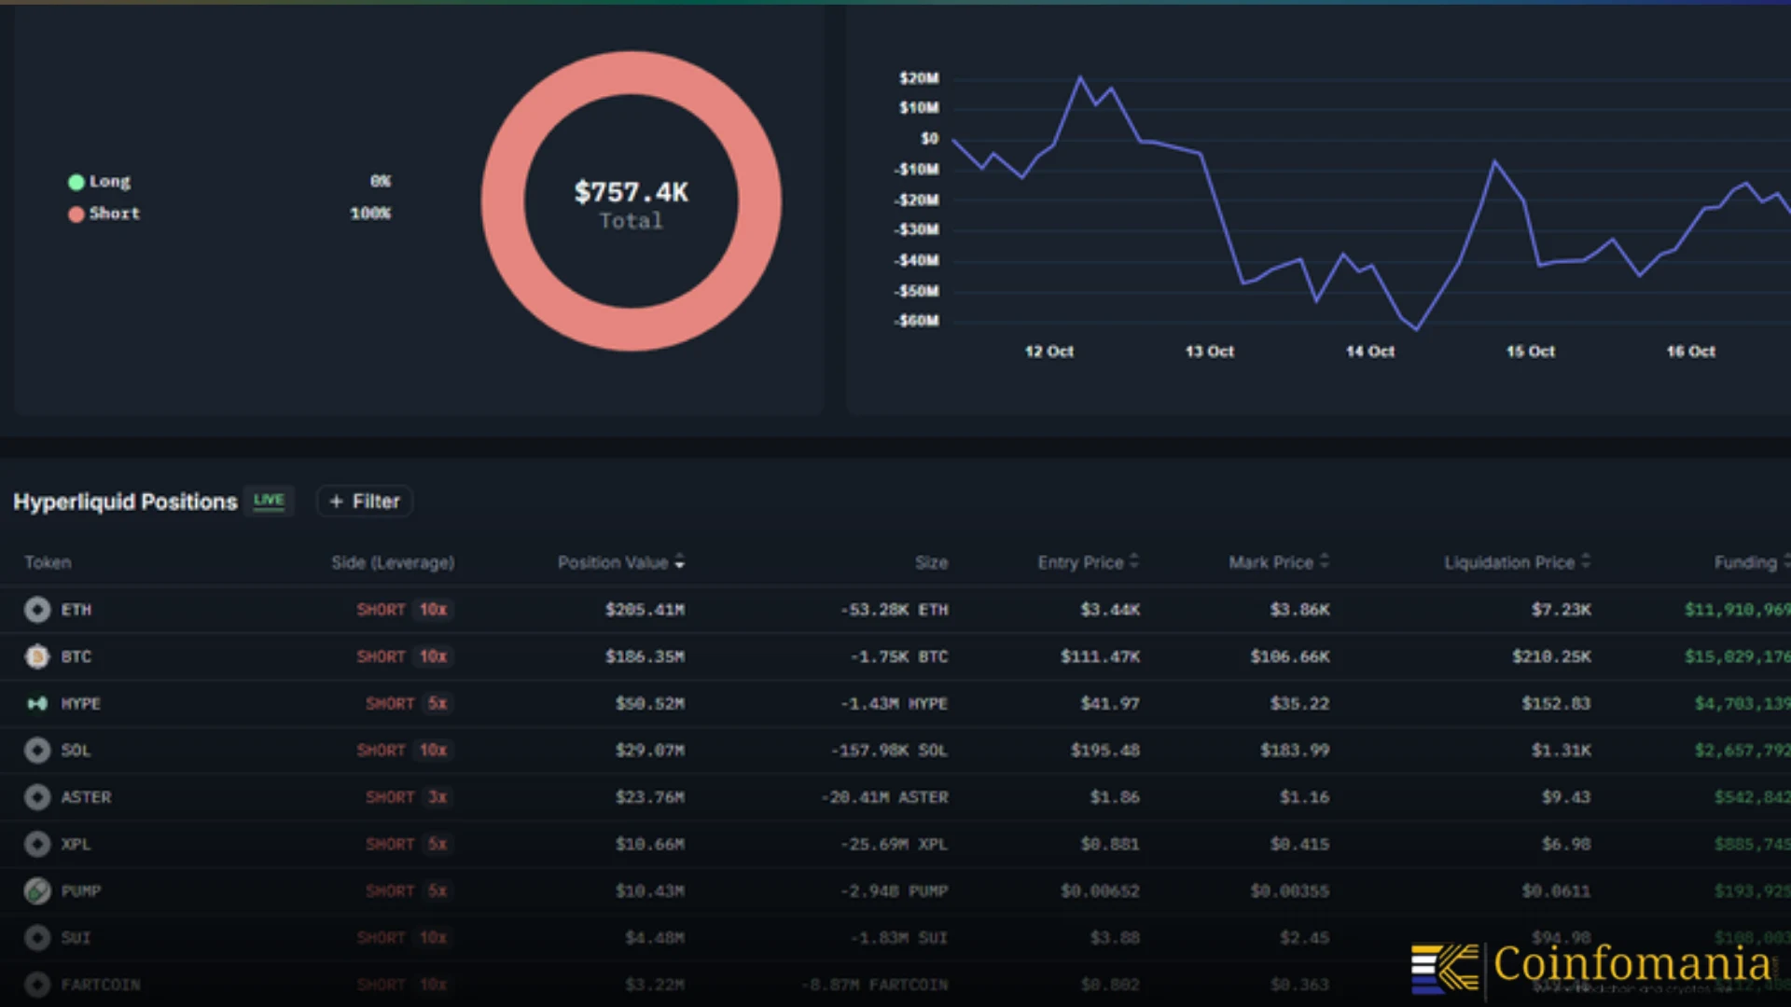Toggle the Short series in the legend

[104, 213]
